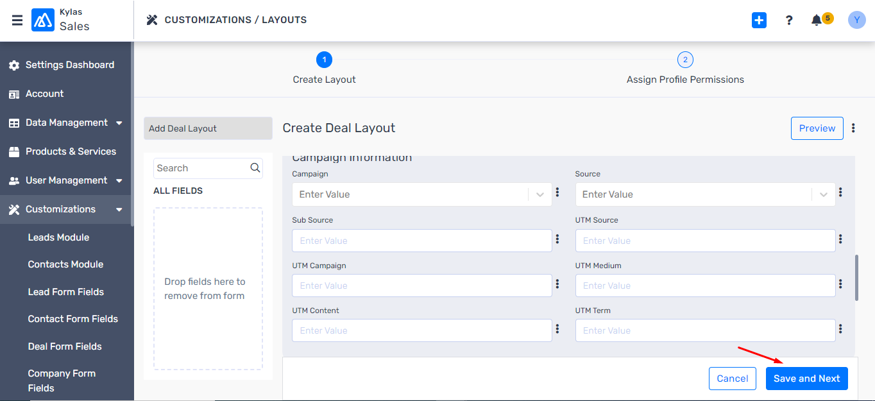Expand the User Management menu
The width and height of the screenshot is (875, 401).
(119, 180)
